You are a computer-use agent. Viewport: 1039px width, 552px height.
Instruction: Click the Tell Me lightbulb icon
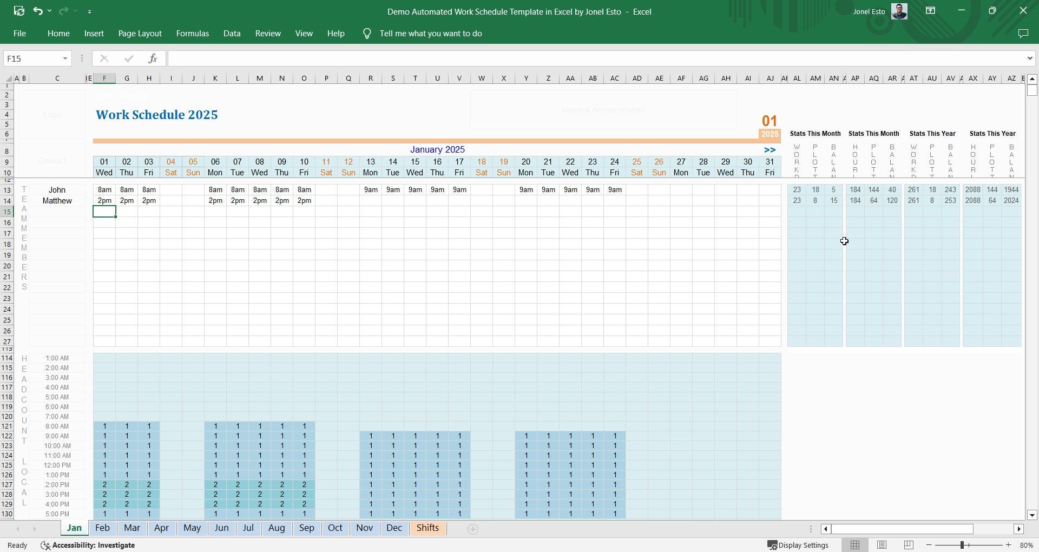[x=366, y=33]
